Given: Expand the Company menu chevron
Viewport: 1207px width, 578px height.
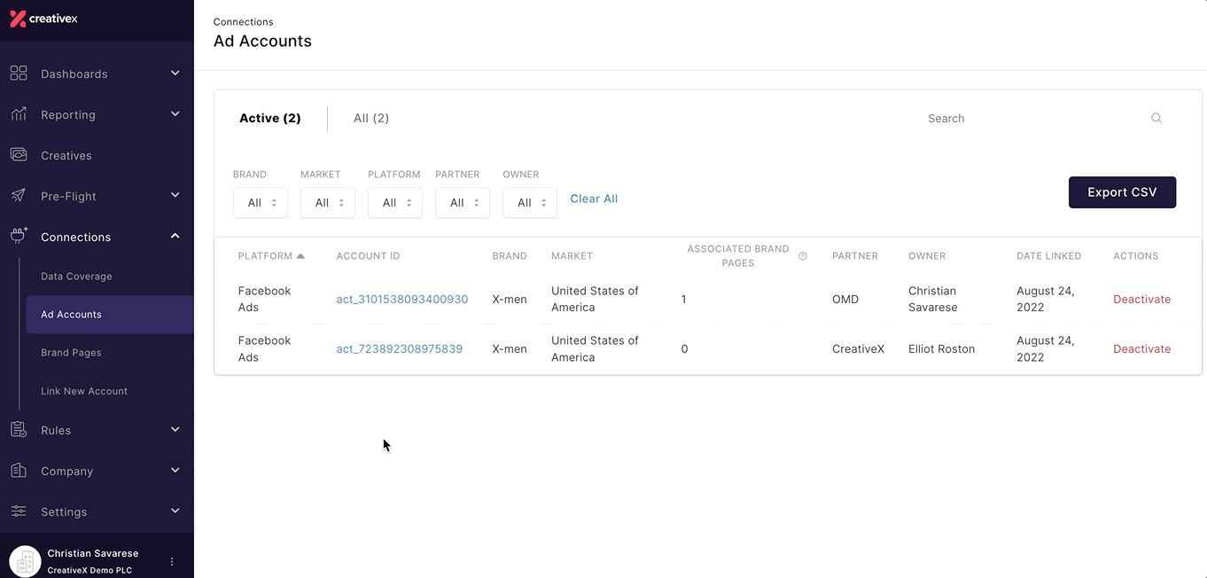Looking at the screenshot, I should coord(175,470).
